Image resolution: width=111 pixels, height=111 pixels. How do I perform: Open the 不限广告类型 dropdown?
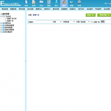click(82, 22)
